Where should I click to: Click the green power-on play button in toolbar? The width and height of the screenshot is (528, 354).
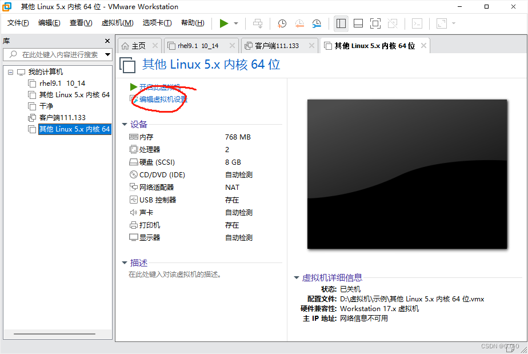click(x=224, y=23)
